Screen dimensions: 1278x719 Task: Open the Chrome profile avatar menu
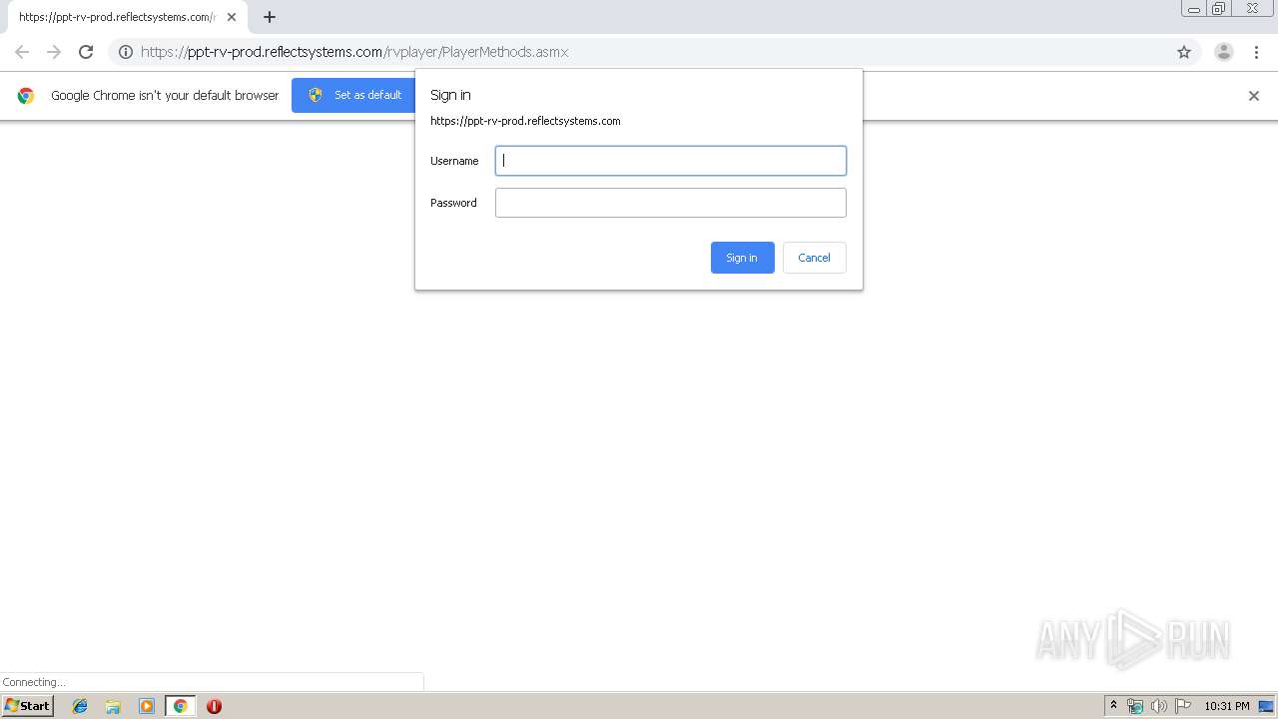click(1224, 52)
